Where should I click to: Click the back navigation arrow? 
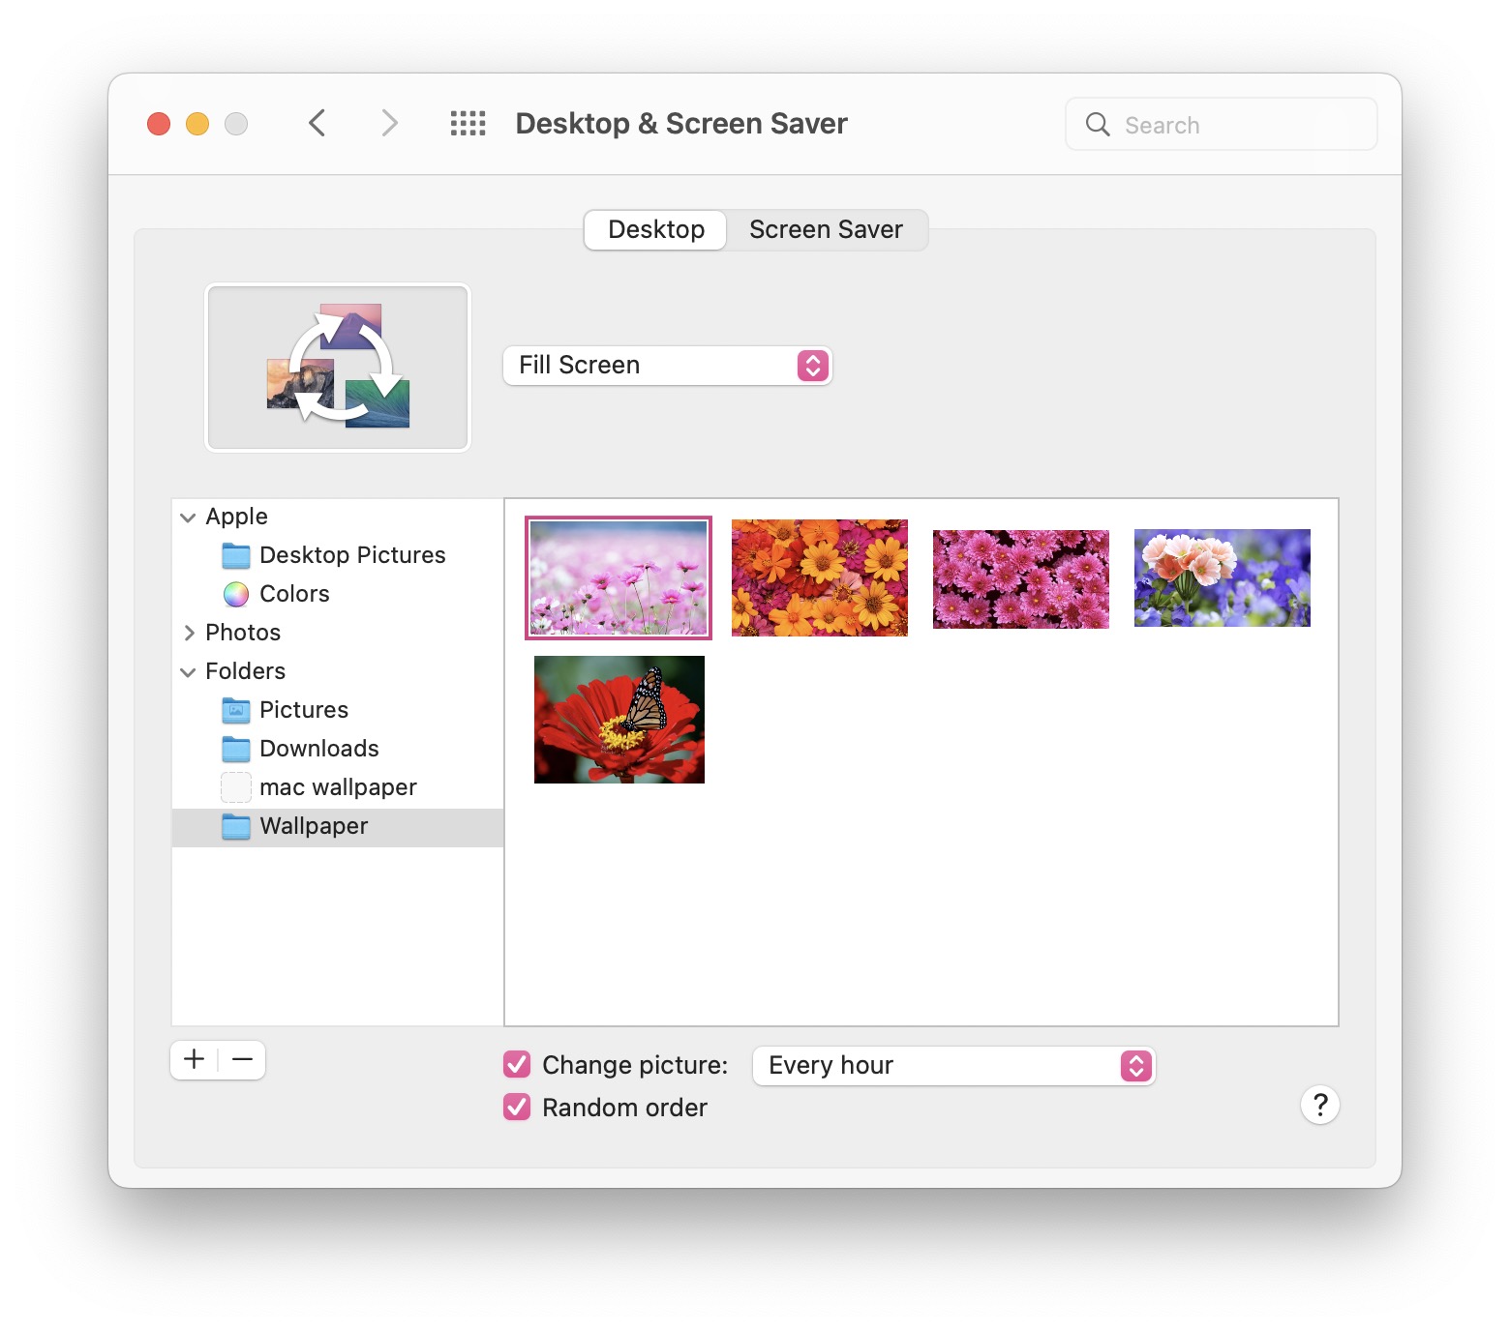click(x=317, y=124)
